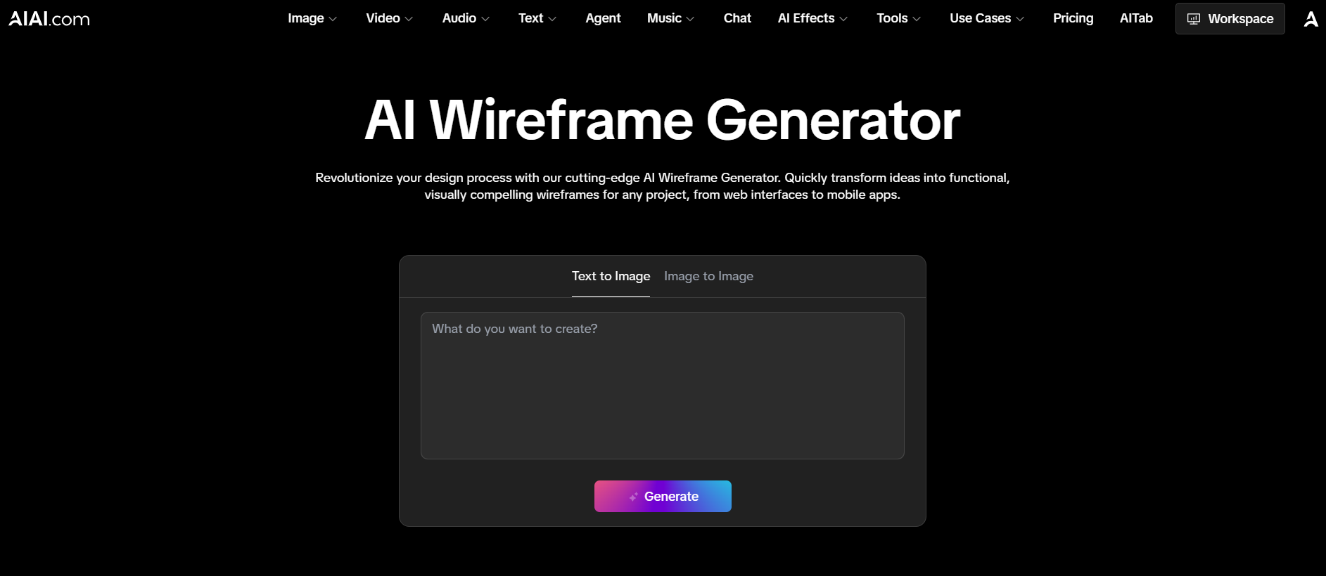Click the sparkle icon on Generate
Viewport: 1326px width, 576px height.
click(633, 497)
